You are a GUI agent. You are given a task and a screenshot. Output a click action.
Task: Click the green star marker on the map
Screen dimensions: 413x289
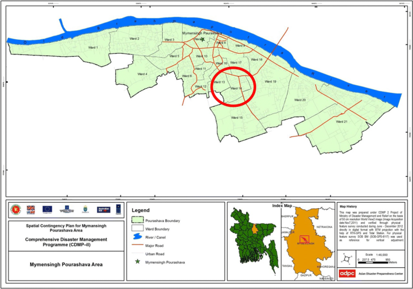click(x=203, y=40)
